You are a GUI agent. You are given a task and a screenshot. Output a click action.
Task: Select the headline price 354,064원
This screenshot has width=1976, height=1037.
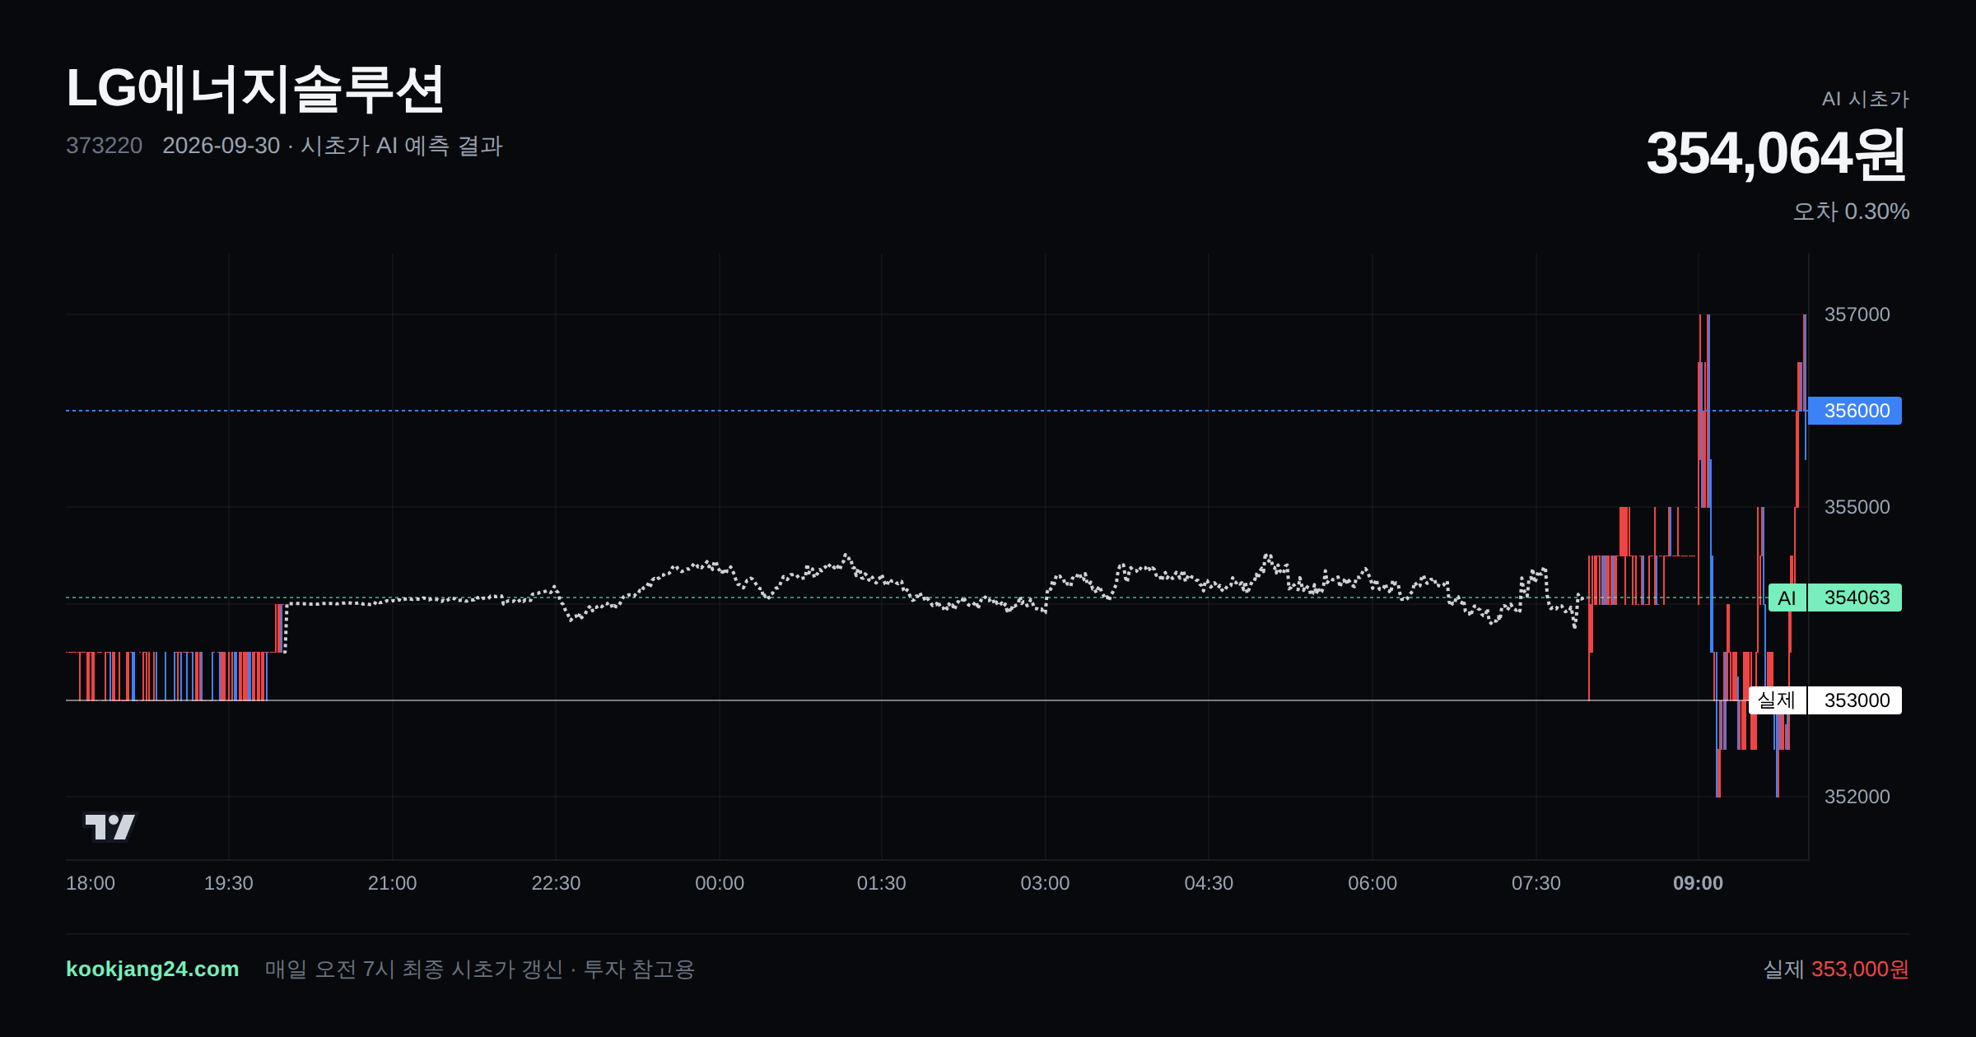point(1777,154)
